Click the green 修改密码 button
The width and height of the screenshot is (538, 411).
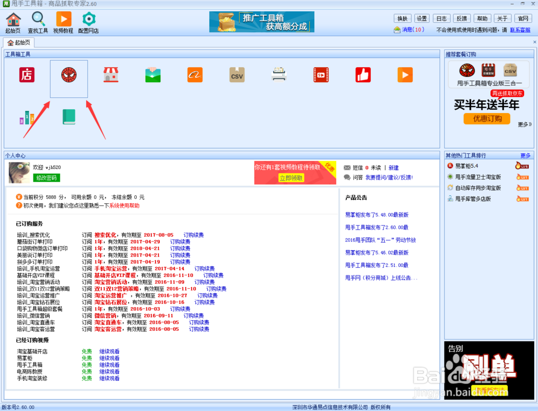47,178
